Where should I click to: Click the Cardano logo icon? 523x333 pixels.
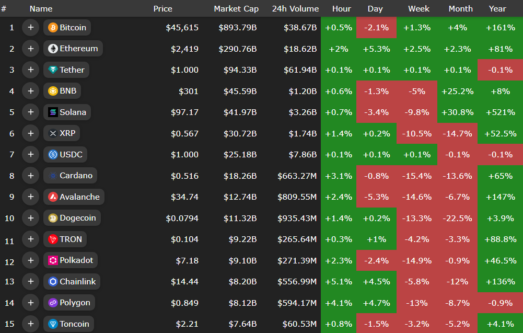pos(53,176)
